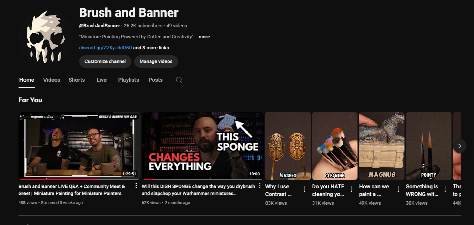The image size is (474, 225).
Task: Click the 'Why I use Contrast' short title
Action: 279,190
